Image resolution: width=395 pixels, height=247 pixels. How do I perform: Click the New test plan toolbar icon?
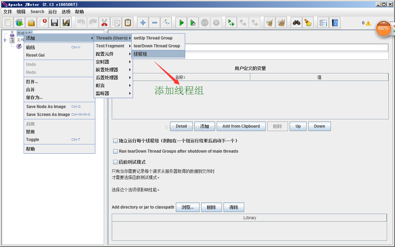[x=8, y=23]
